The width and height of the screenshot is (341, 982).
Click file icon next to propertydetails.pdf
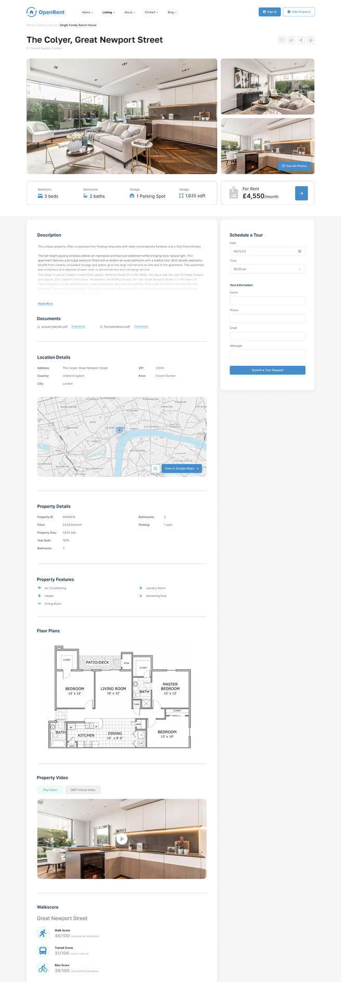point(39,327)
